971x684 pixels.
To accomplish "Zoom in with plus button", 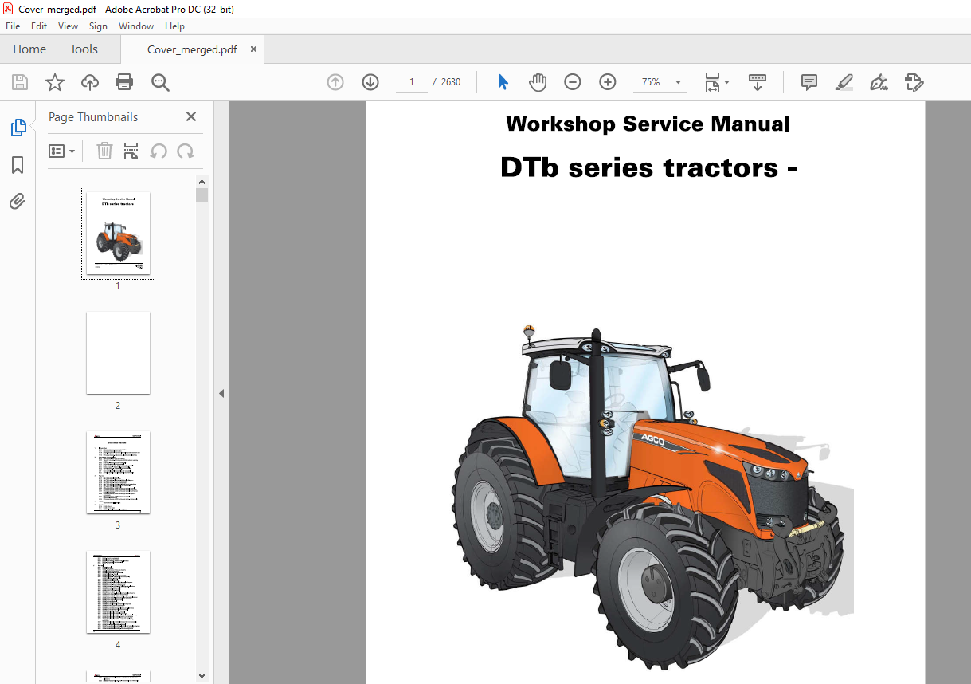I will pyautogui.click(x=608, y=82).
